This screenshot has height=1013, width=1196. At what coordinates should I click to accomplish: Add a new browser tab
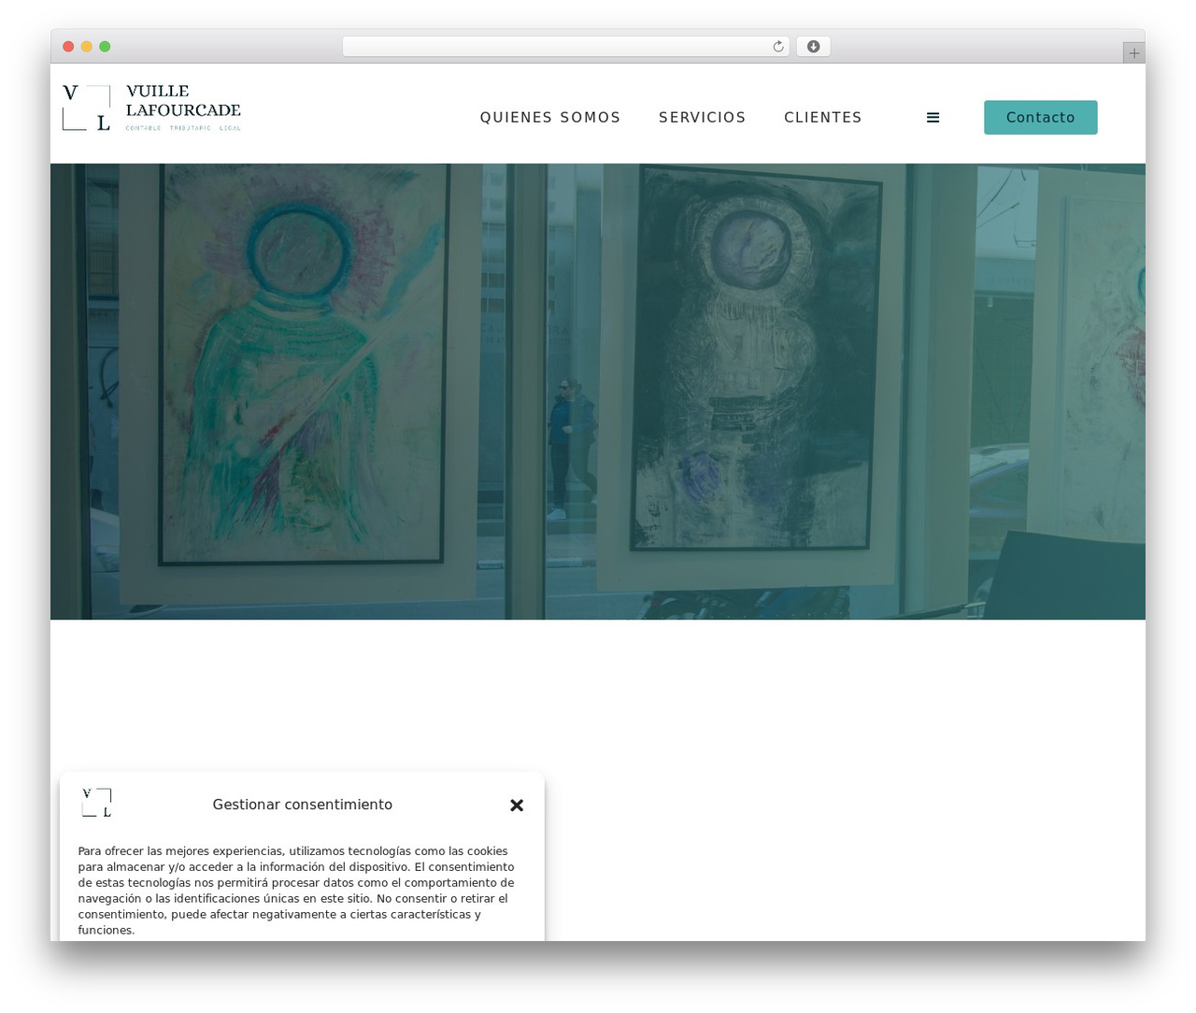(1133, 53)
